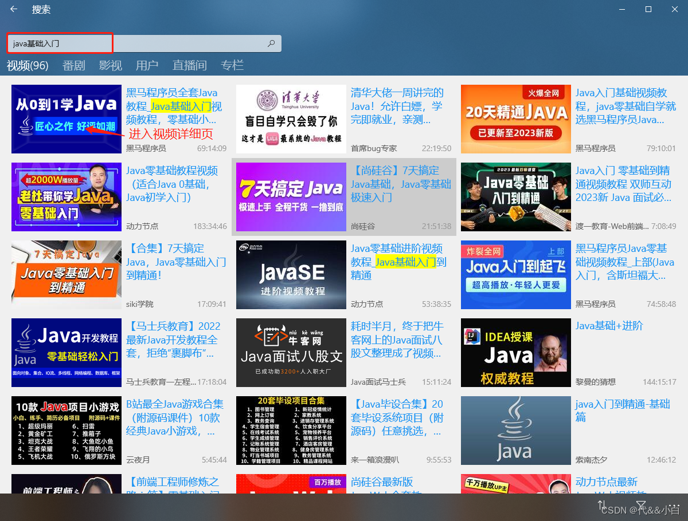Open title 耗时半月，终于把牛客网
This screenshot has width=688, height=521.
click(x=397, y=340)
